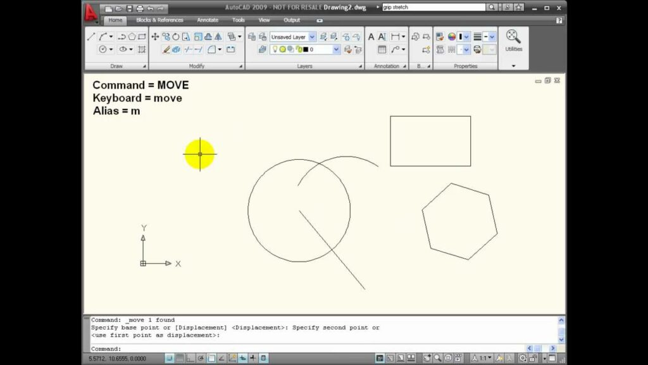
Task: Select the Mirror tool in Modify panel
Action: click(218, 37)
